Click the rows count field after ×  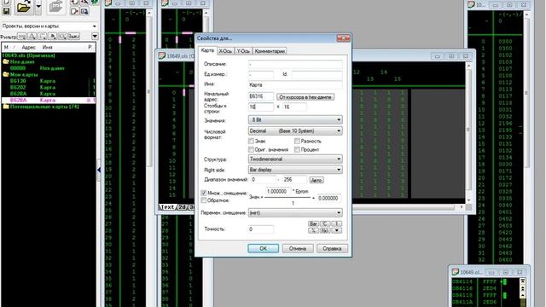[x=294, y=107]
